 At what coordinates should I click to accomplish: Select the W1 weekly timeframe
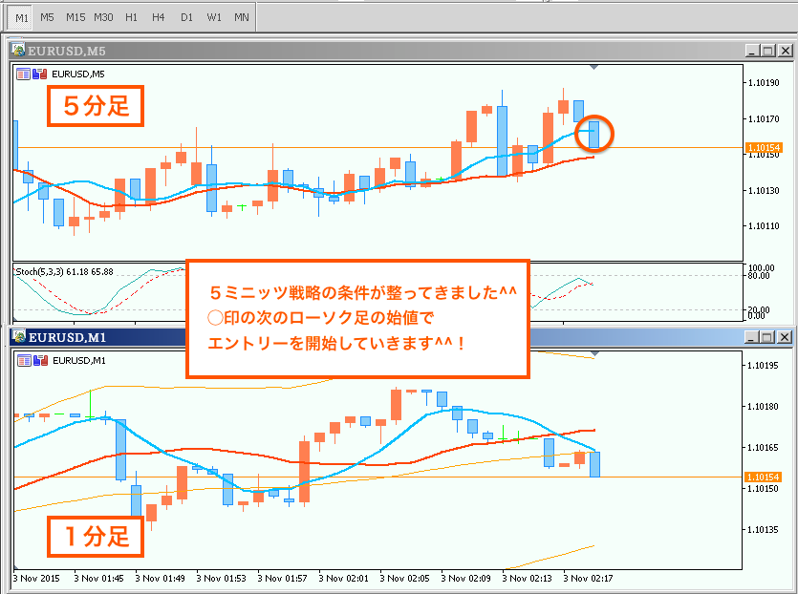click(214, 17)
